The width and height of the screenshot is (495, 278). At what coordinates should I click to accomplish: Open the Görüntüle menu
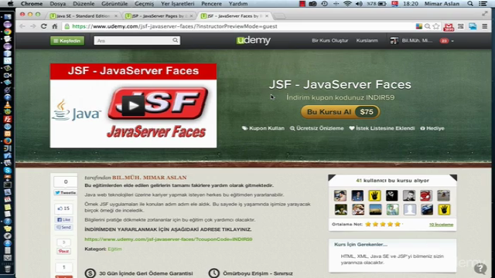114,4
